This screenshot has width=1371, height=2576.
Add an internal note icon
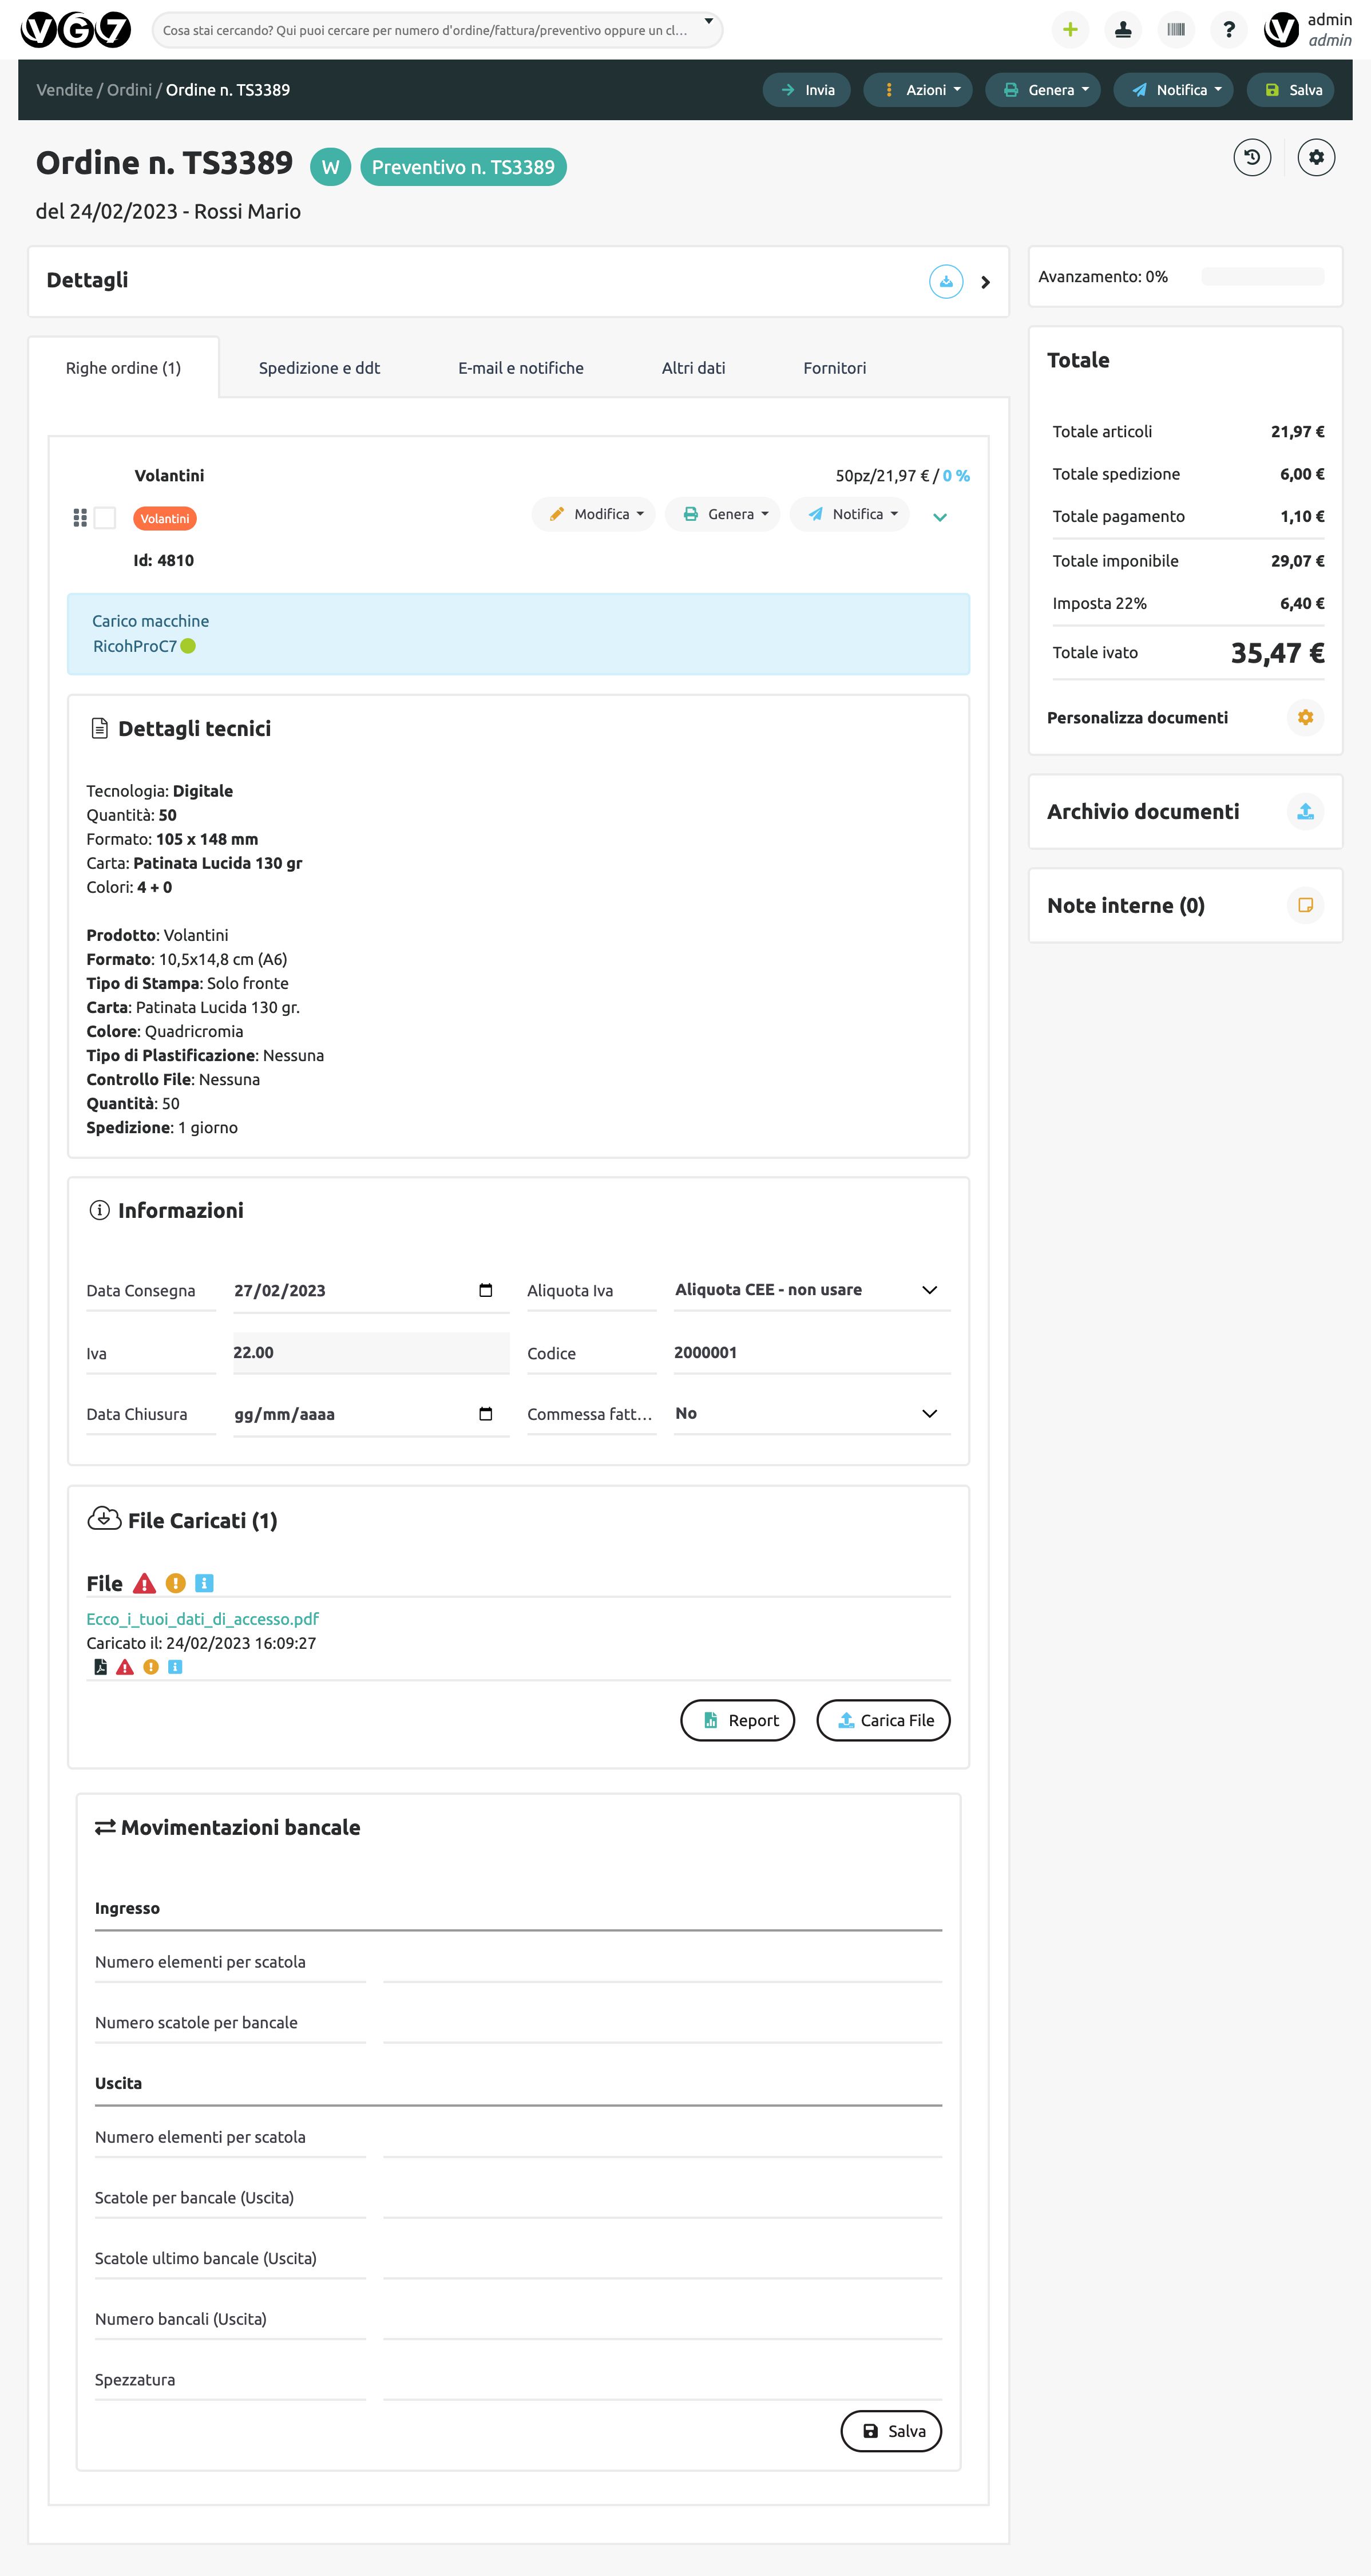coord(1304,905)
